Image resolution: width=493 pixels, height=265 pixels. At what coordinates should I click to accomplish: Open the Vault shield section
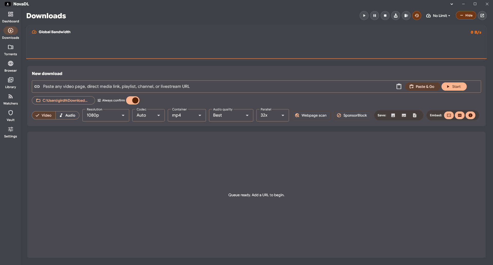tap(11, 116)
